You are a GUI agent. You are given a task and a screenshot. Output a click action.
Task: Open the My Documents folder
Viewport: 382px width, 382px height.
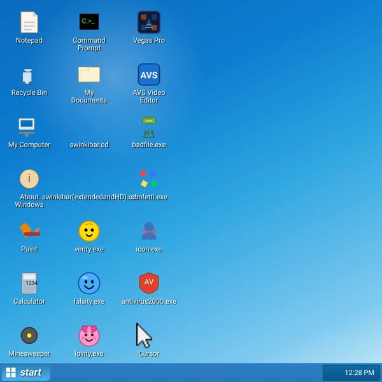[89, 74]
